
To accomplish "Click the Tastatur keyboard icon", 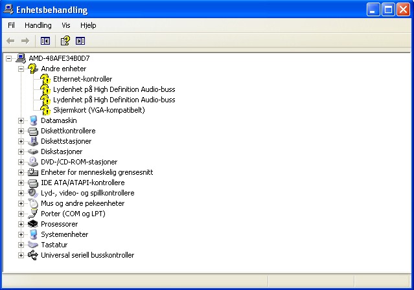I will [x=33, y=245].
